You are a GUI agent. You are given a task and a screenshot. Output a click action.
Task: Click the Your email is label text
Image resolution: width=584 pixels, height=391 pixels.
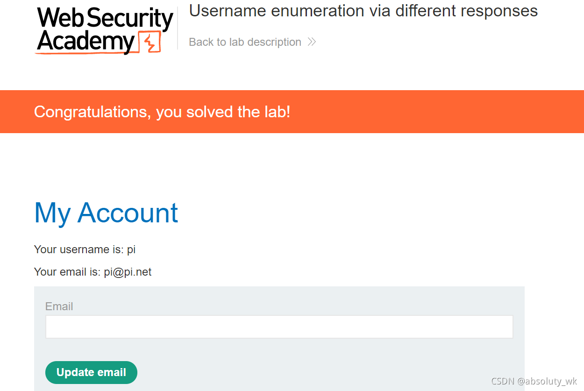(67, 272)
